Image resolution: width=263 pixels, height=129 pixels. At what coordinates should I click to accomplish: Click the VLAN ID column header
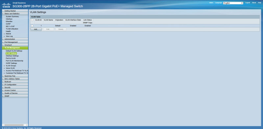pyautogui.click(x=38, y=20)
